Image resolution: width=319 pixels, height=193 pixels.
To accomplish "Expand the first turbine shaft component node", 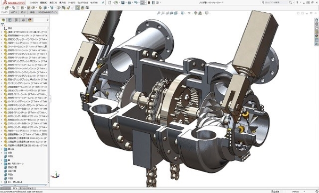I will (x=2, y=32).
